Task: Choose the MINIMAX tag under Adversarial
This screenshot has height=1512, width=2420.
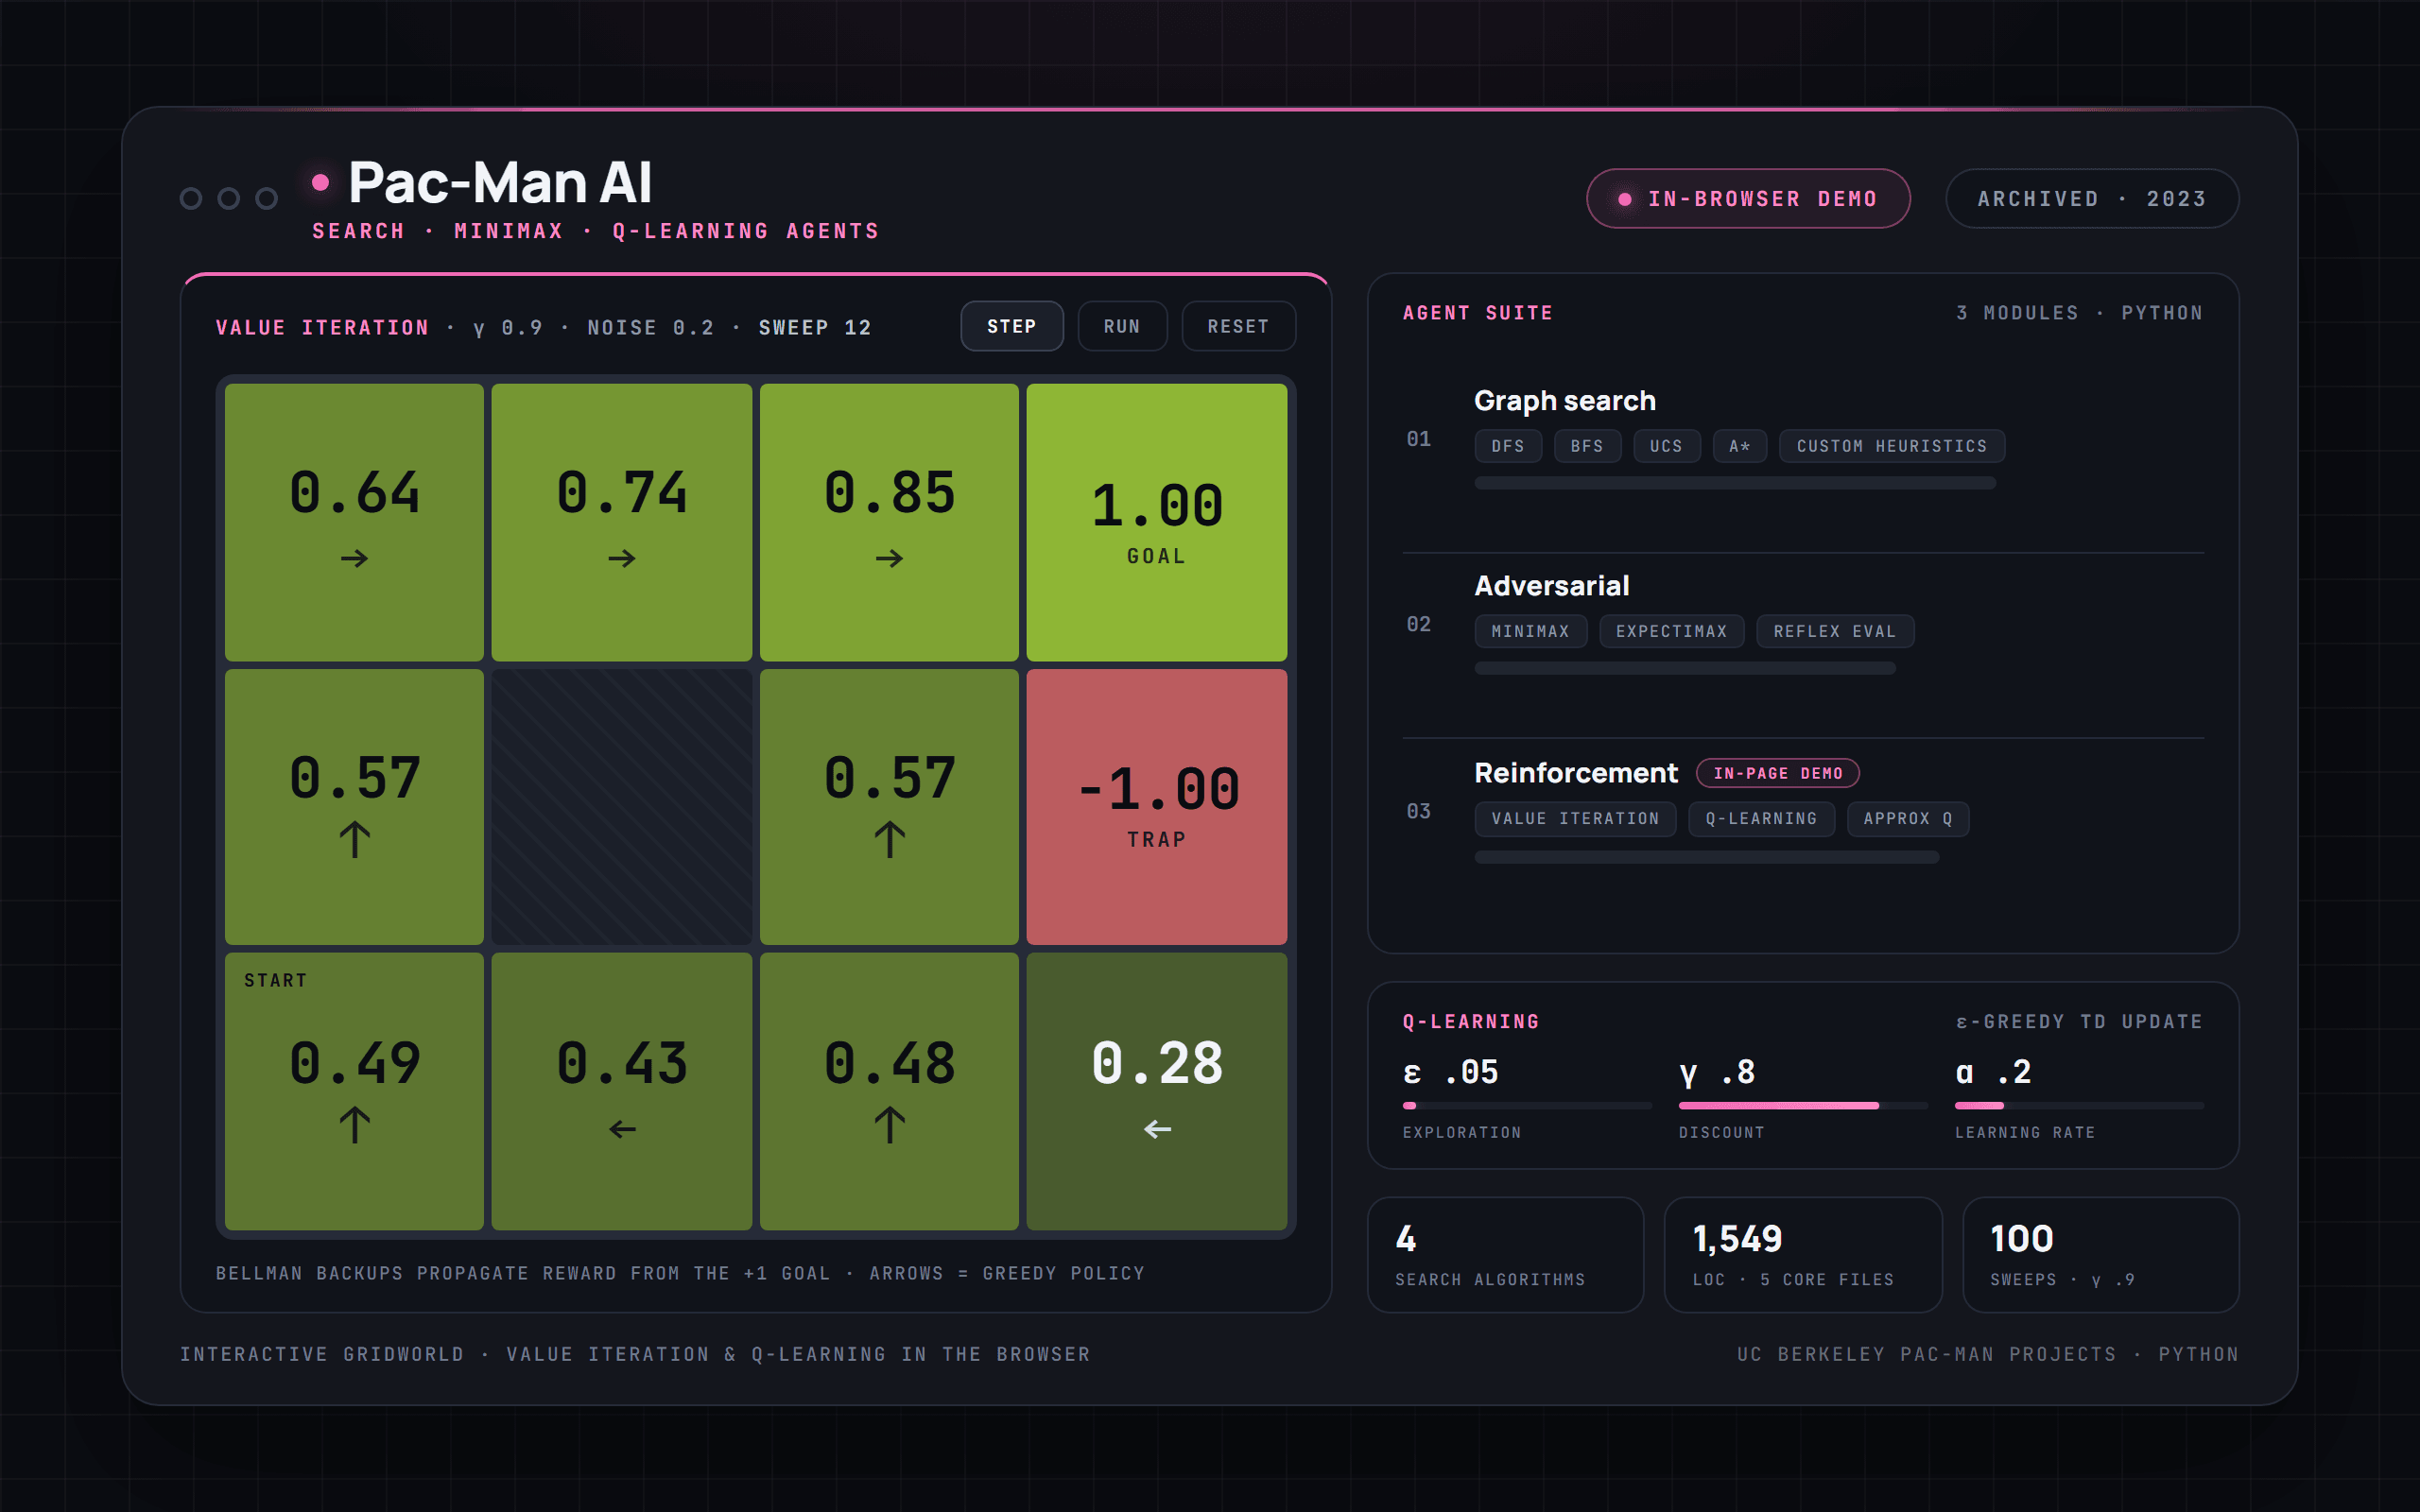Action: tap(1530, 631)
